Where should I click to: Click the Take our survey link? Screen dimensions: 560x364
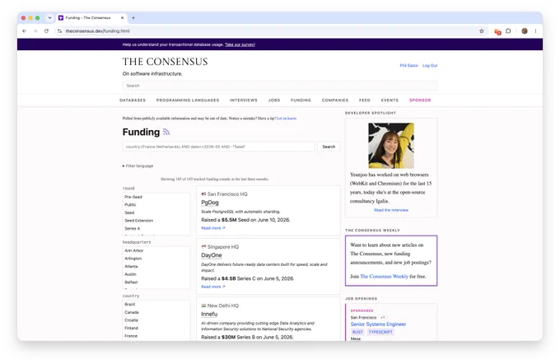240,44
